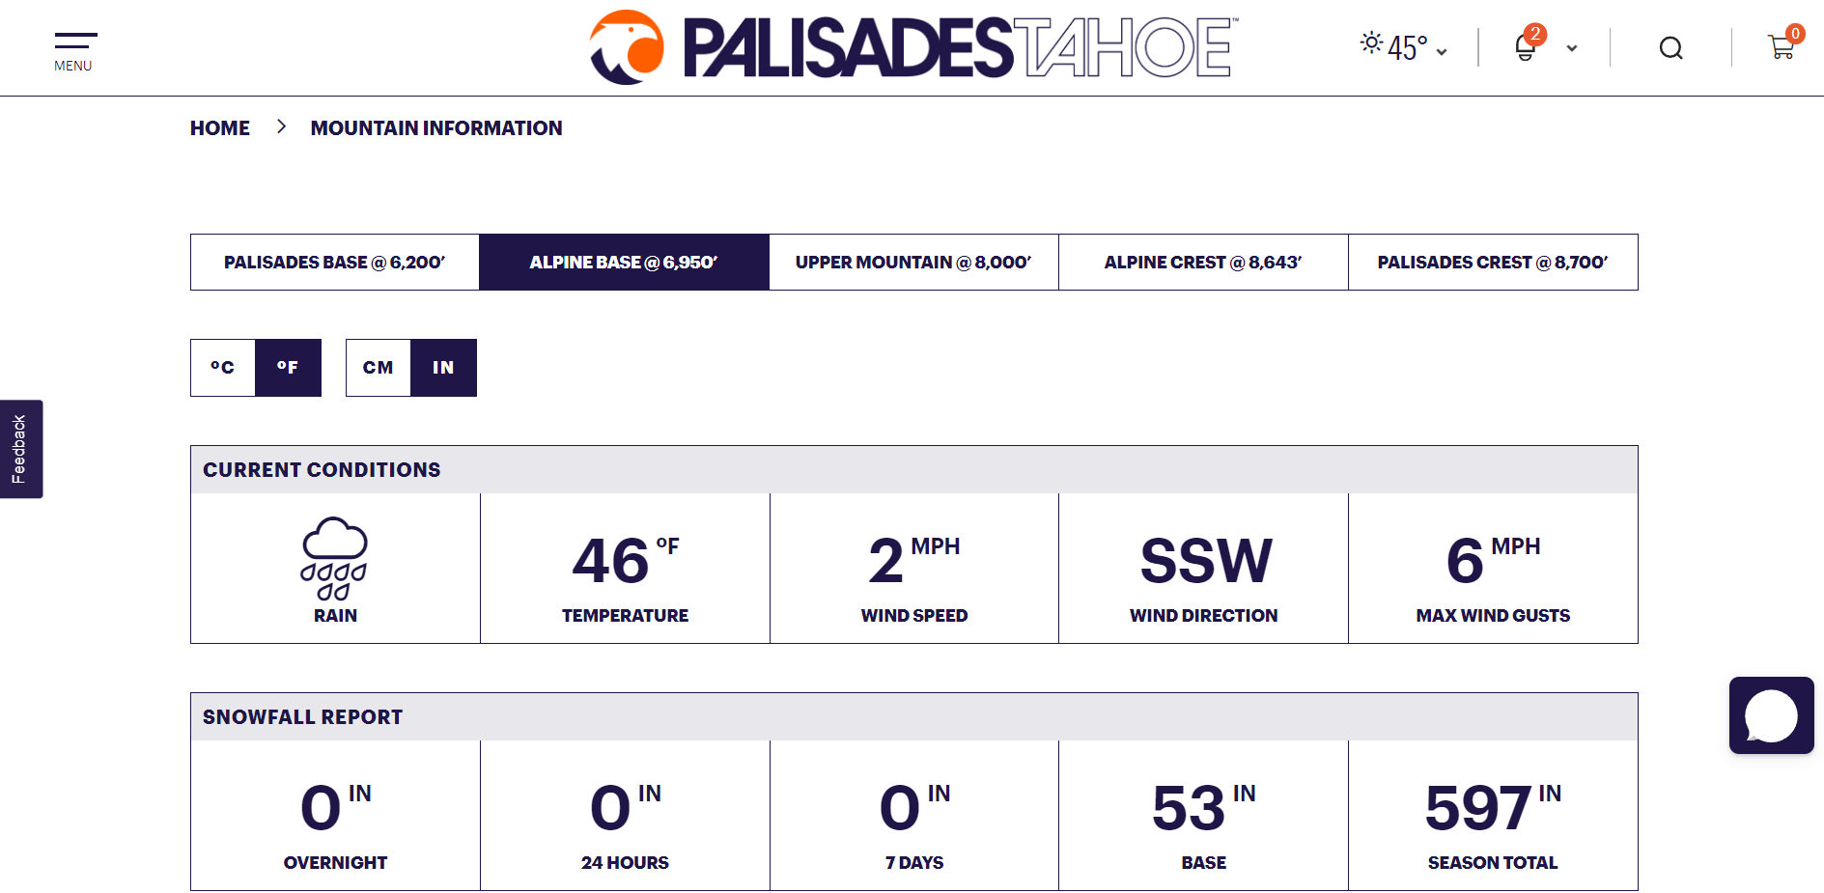Click the Feedback side button

[x=20, y=449]
